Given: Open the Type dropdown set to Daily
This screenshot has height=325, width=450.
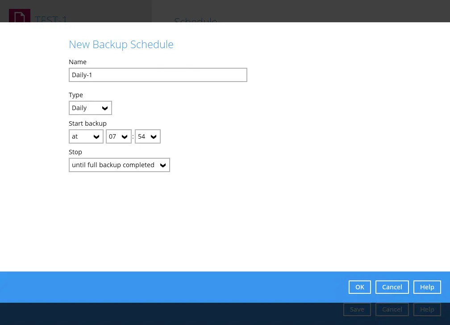Looking at the screenshot, I should (90, 108).
